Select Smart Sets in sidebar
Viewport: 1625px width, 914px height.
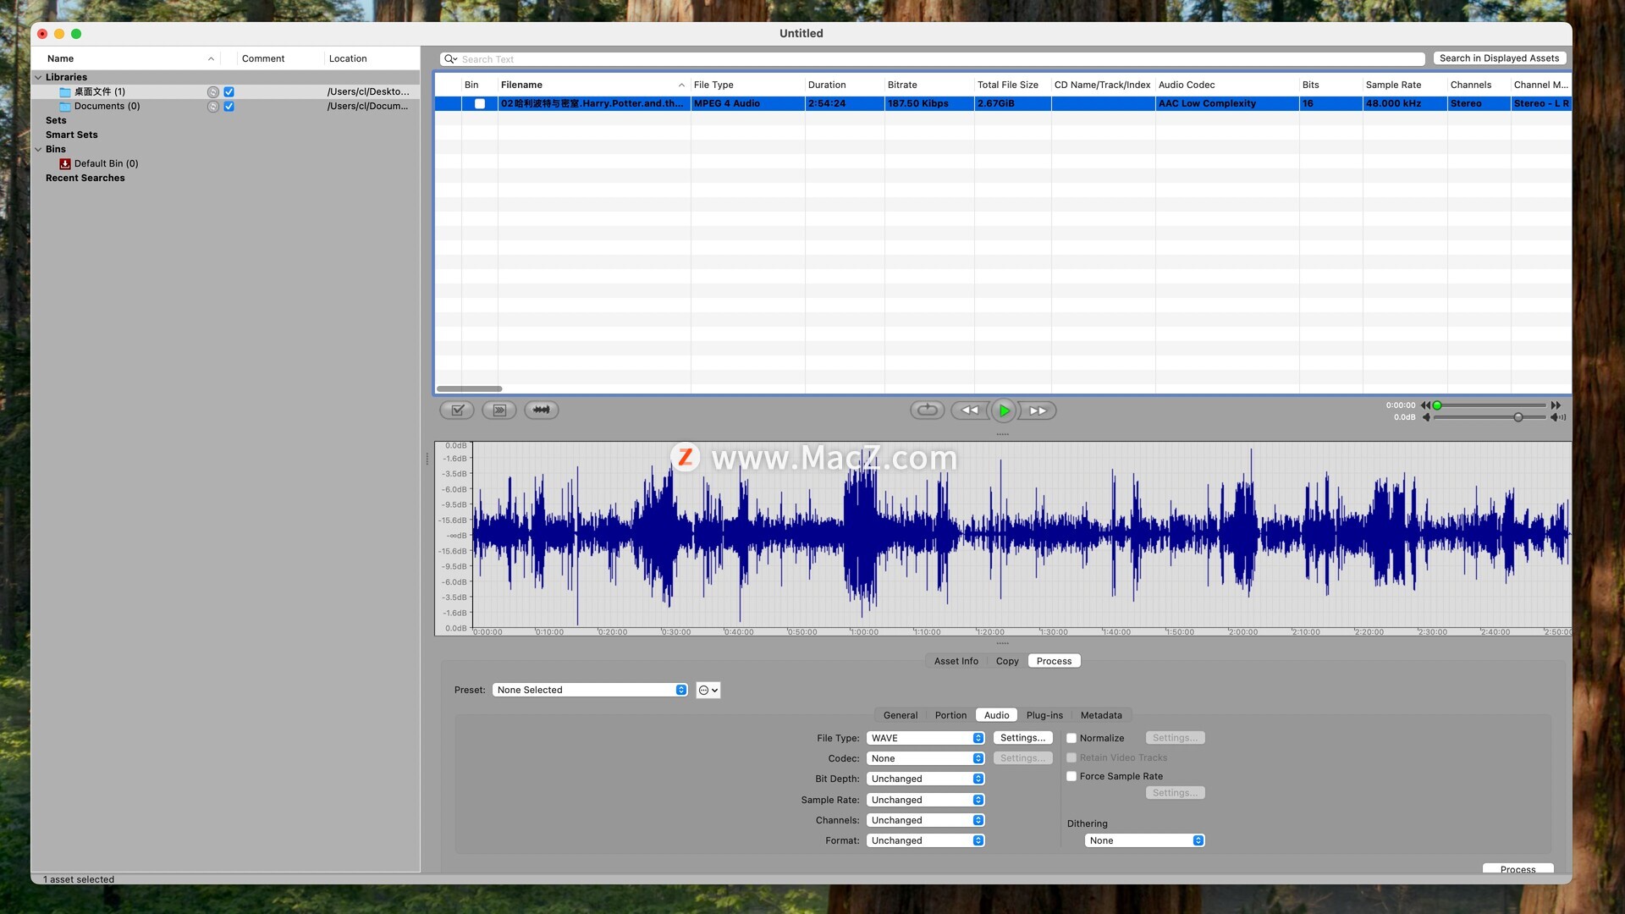pyautogui.click(x=72, y=135)
